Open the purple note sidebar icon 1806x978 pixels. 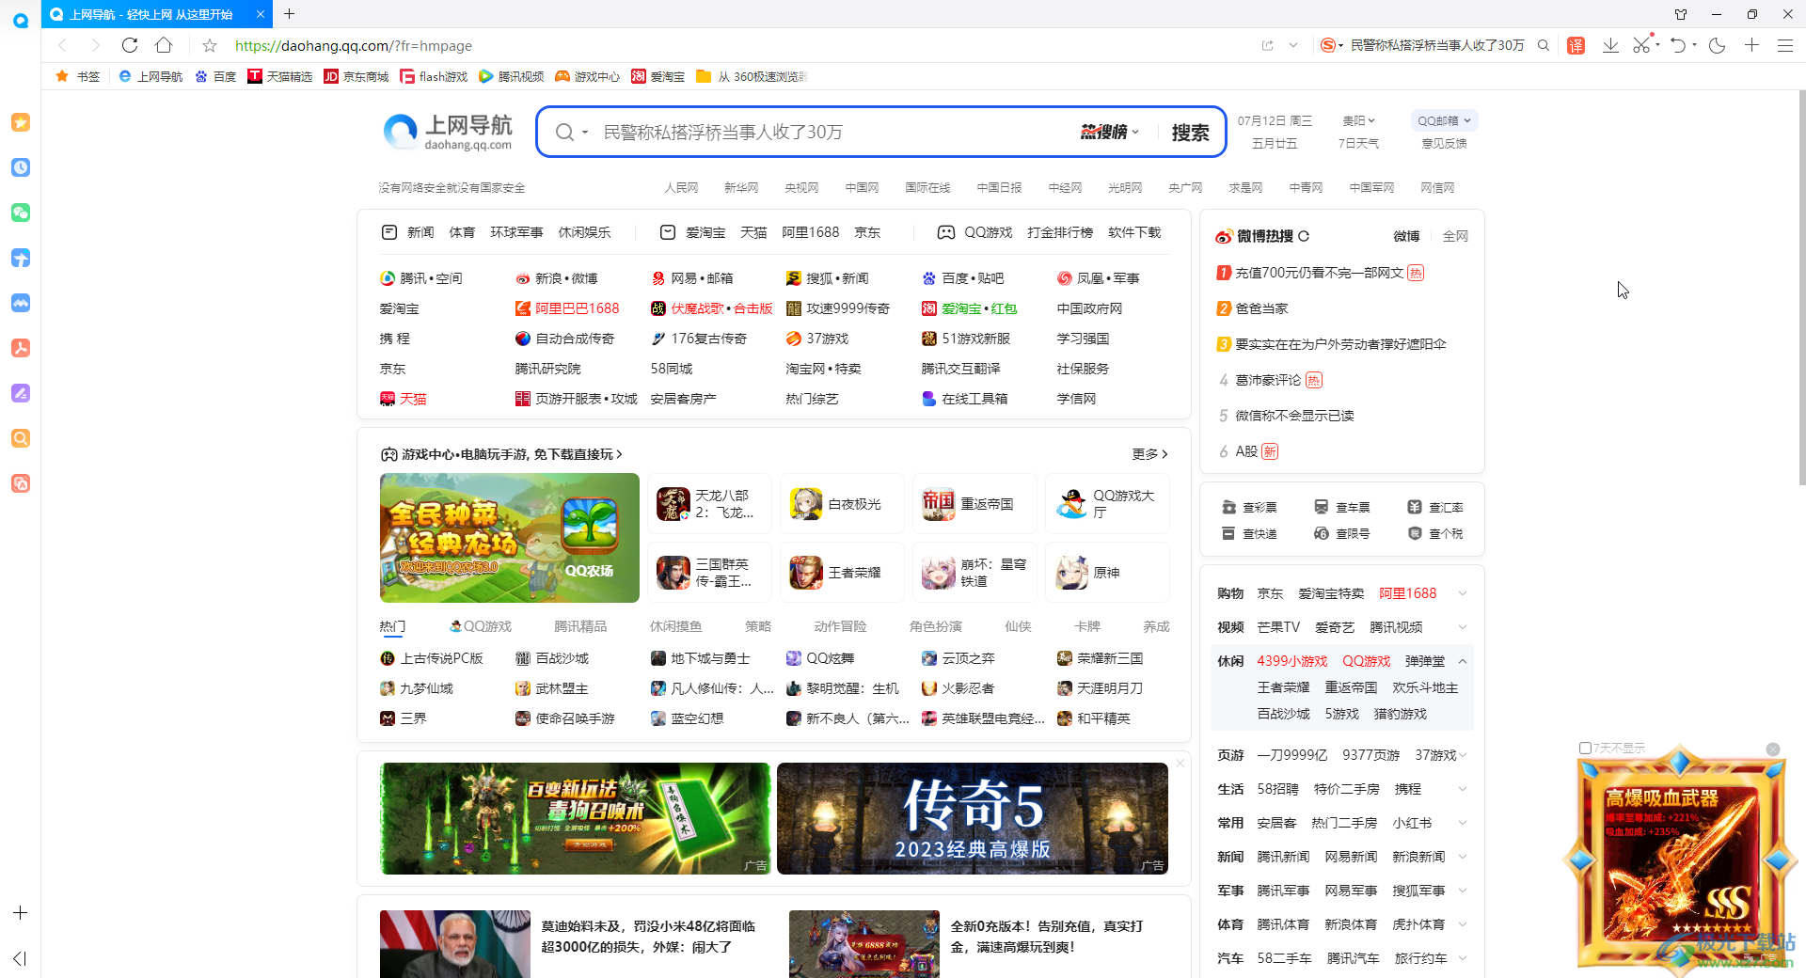(x=21, y=393)
